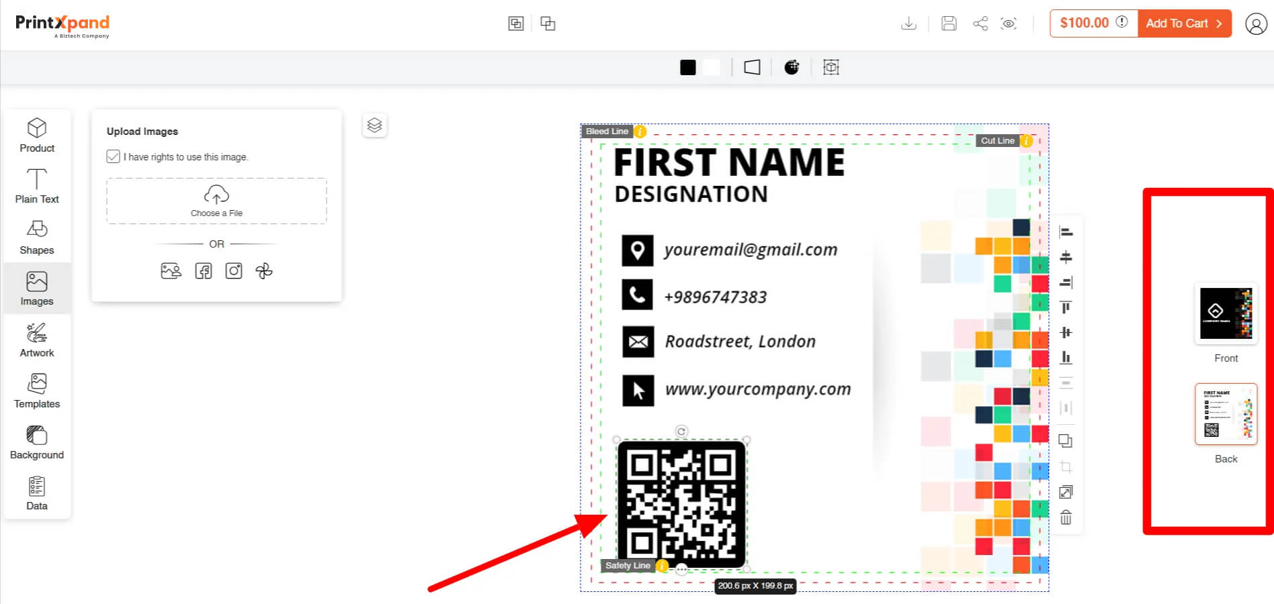Open the Shapes panel

[x=37, y=238]
